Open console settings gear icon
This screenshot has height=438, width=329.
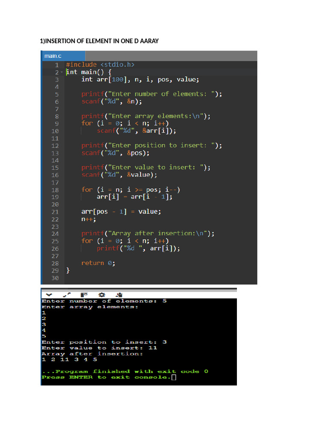pos(102,295)
